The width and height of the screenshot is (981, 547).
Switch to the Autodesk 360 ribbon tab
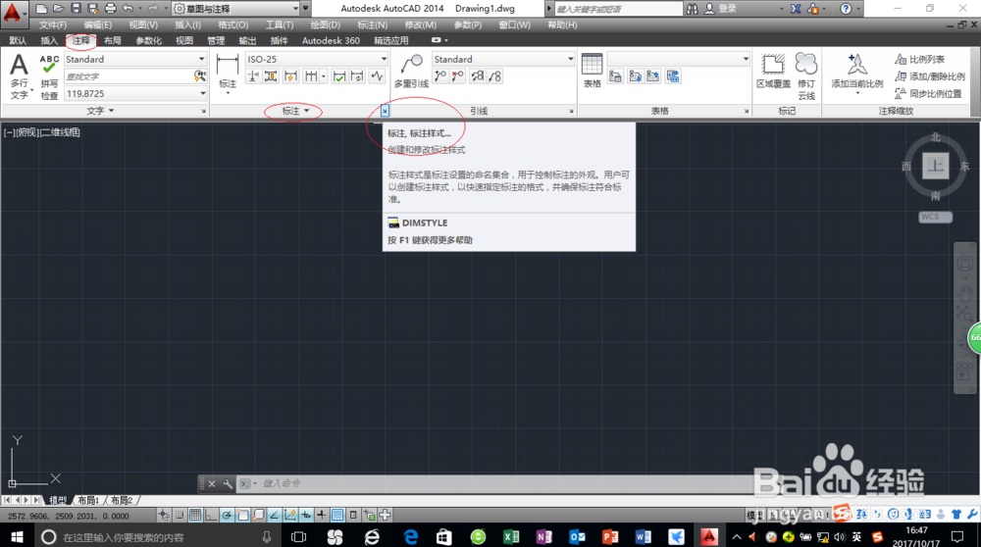[331, 40]
